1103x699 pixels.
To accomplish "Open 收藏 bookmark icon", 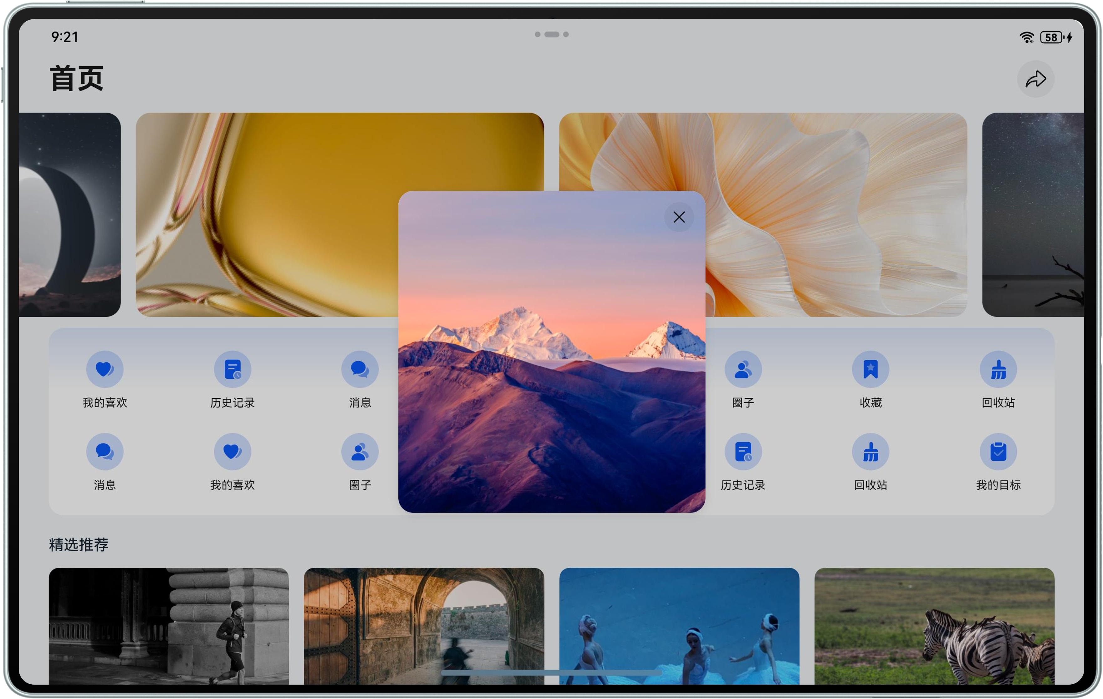I will pyautogui.click(x=870, y=369).
